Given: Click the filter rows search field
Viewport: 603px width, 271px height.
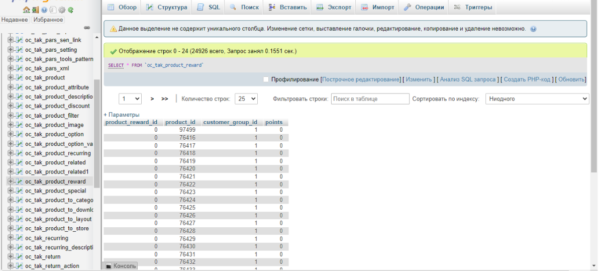Looking at the screenshot, I should pos(370,99).
